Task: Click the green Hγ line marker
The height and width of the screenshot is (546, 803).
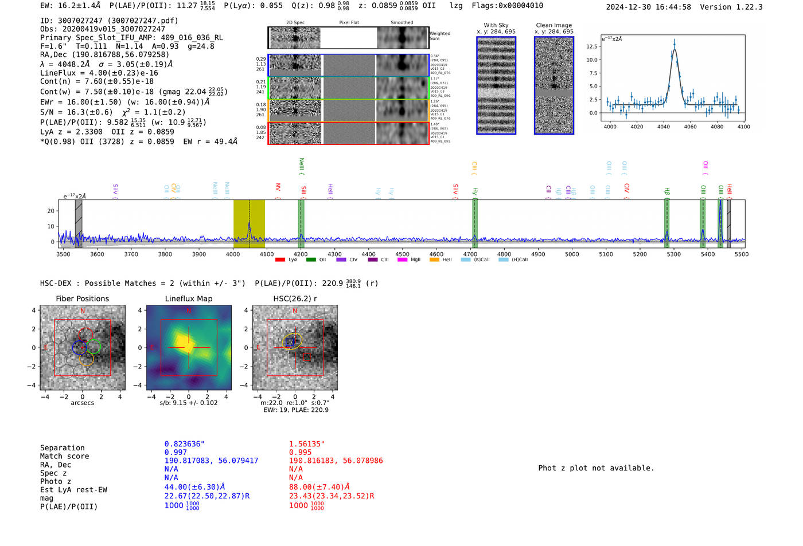Action: point(474,223)
